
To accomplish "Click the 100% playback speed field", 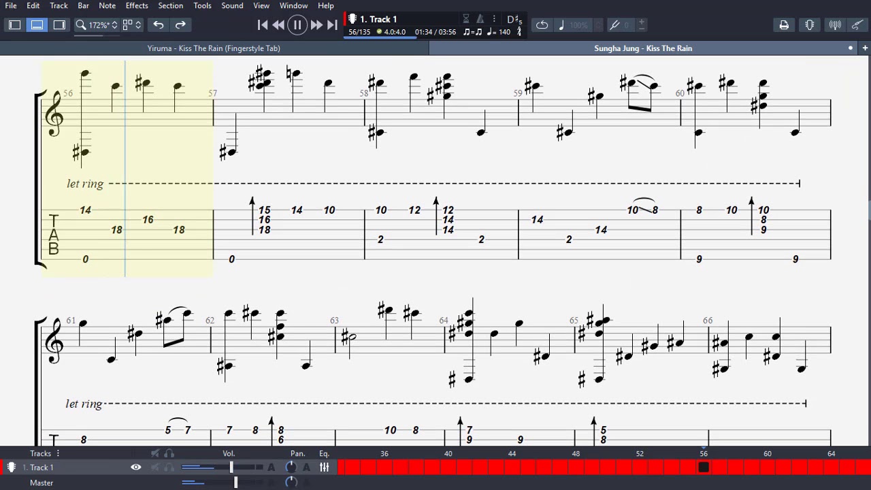I will click(x=579, y=25).
